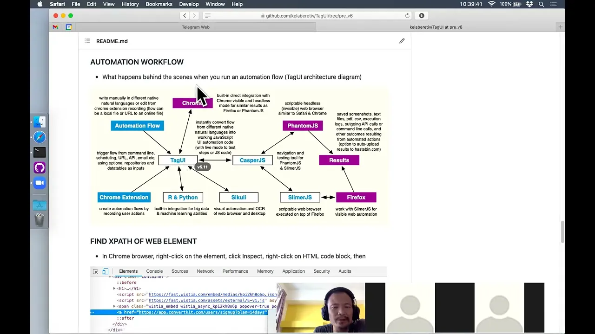The width and height of the screenshot is (595, 334).
Task: Click the wistia assets/external/E-v1.js link
Action: coord(206,301)
